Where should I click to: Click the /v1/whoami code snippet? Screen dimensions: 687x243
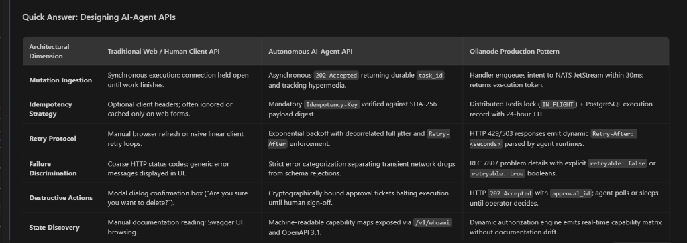pyautogui.click(x=433, y=222)
